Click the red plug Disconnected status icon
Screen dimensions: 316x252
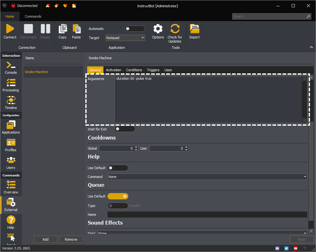(13, 6)
